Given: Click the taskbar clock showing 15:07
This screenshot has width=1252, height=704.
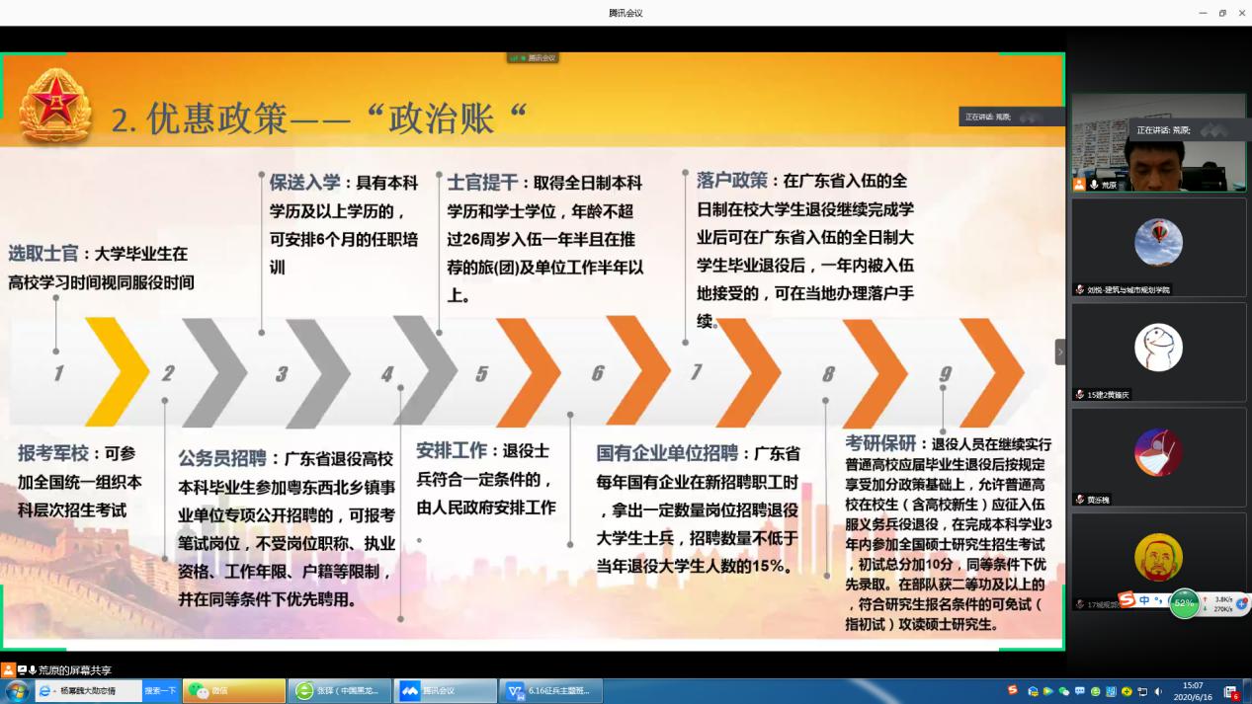Looking at the screenshot, I should pyautogui.click(x=1194, y=691).
